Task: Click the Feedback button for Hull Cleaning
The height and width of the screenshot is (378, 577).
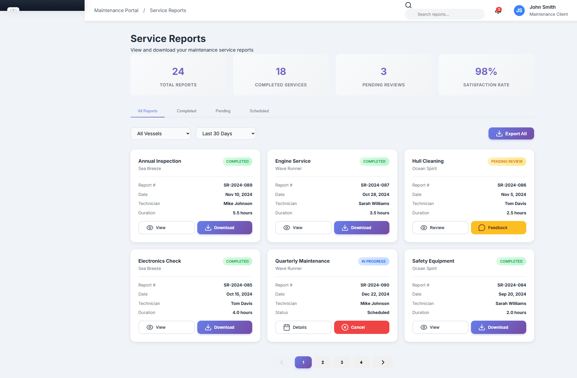Action: click(x=498, y=228)
